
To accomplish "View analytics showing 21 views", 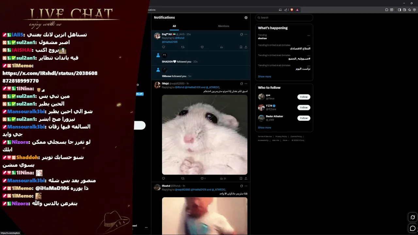I will tap(223, 179).
